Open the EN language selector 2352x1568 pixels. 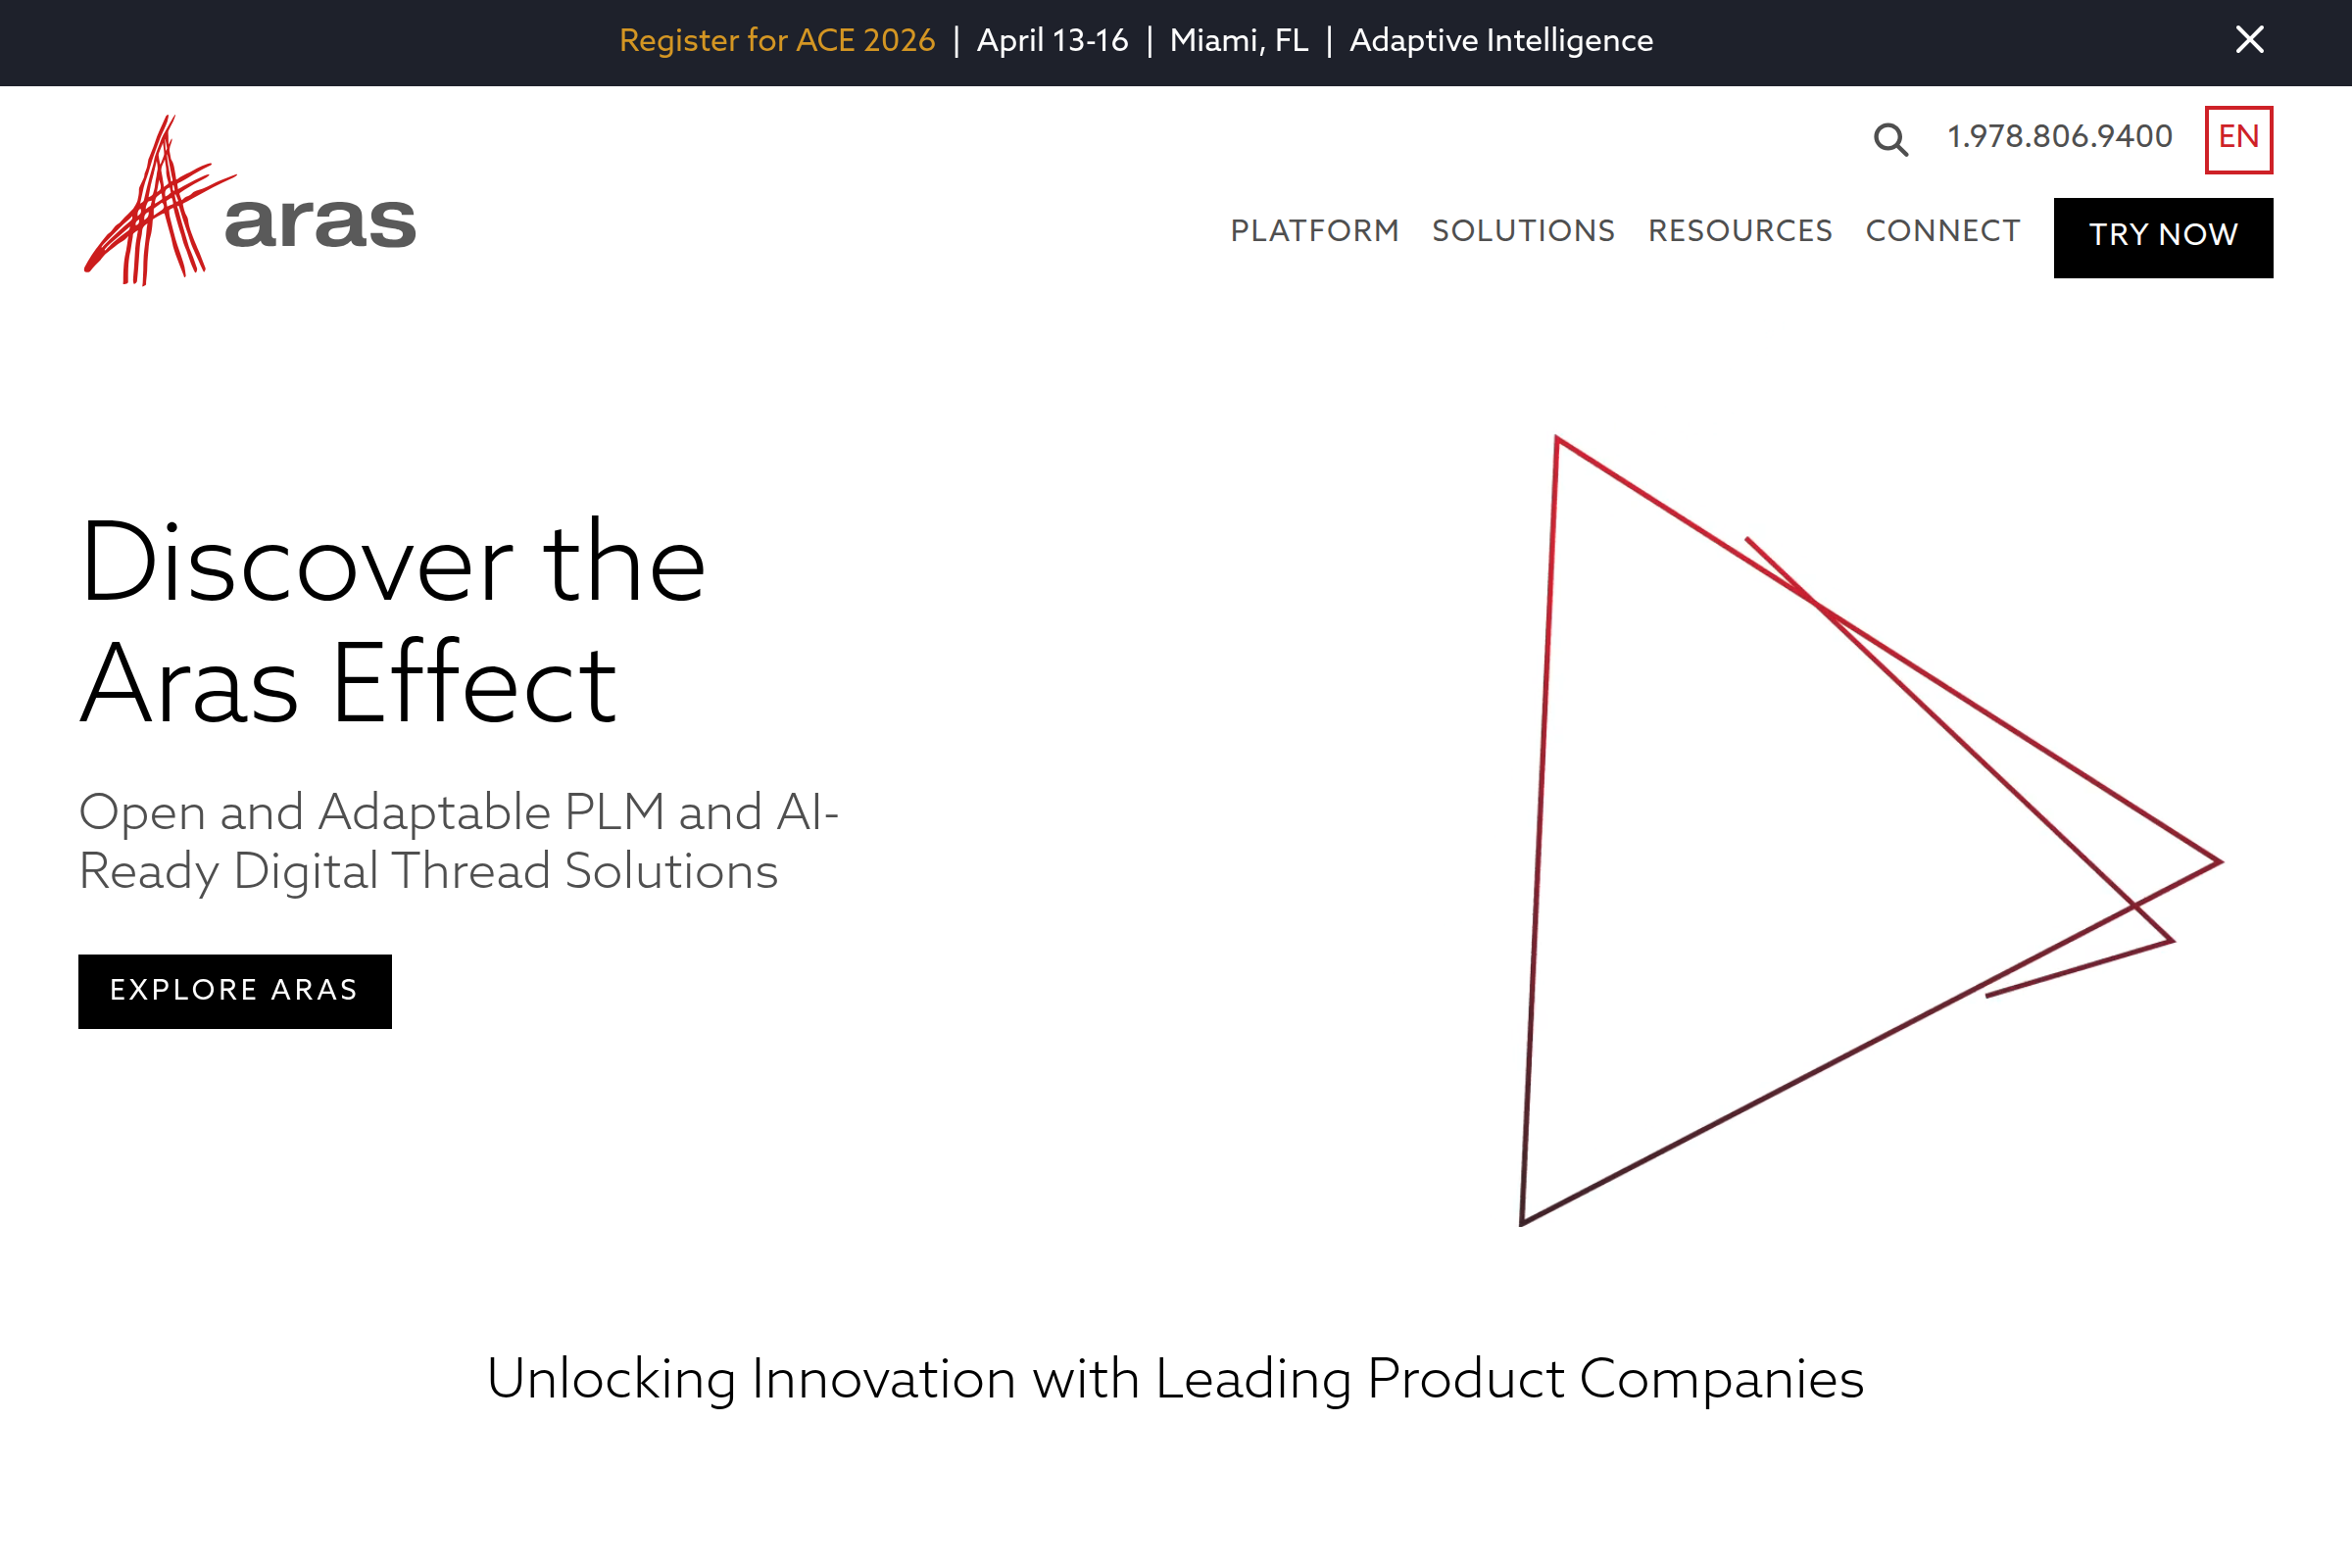[x=2240, y=137]
